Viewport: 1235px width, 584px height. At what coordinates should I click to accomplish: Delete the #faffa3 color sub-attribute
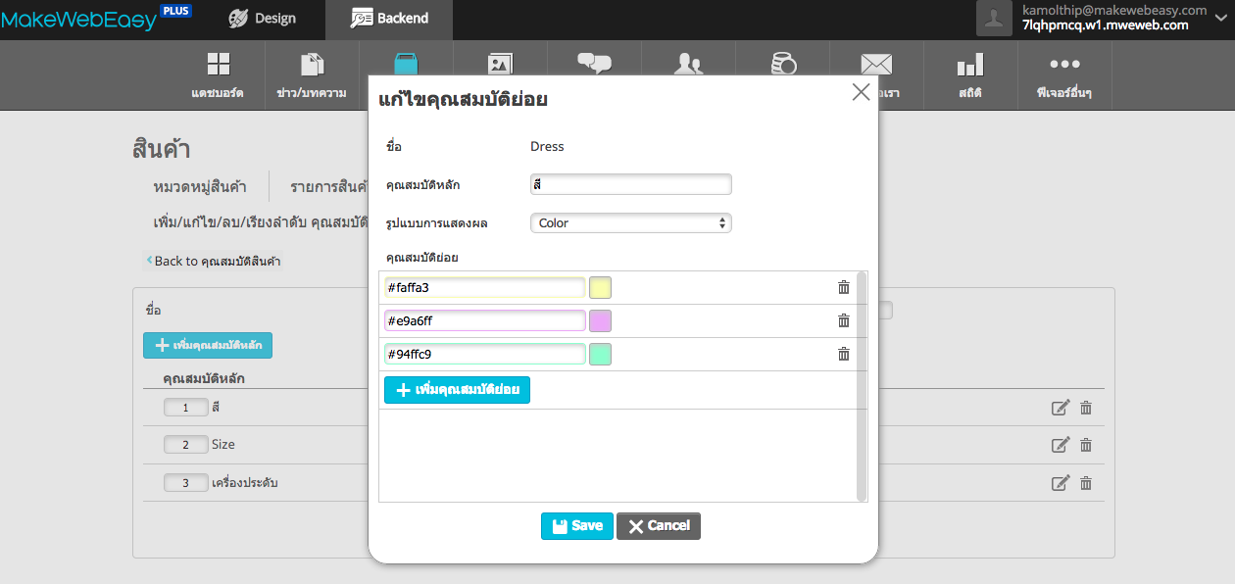843,287
